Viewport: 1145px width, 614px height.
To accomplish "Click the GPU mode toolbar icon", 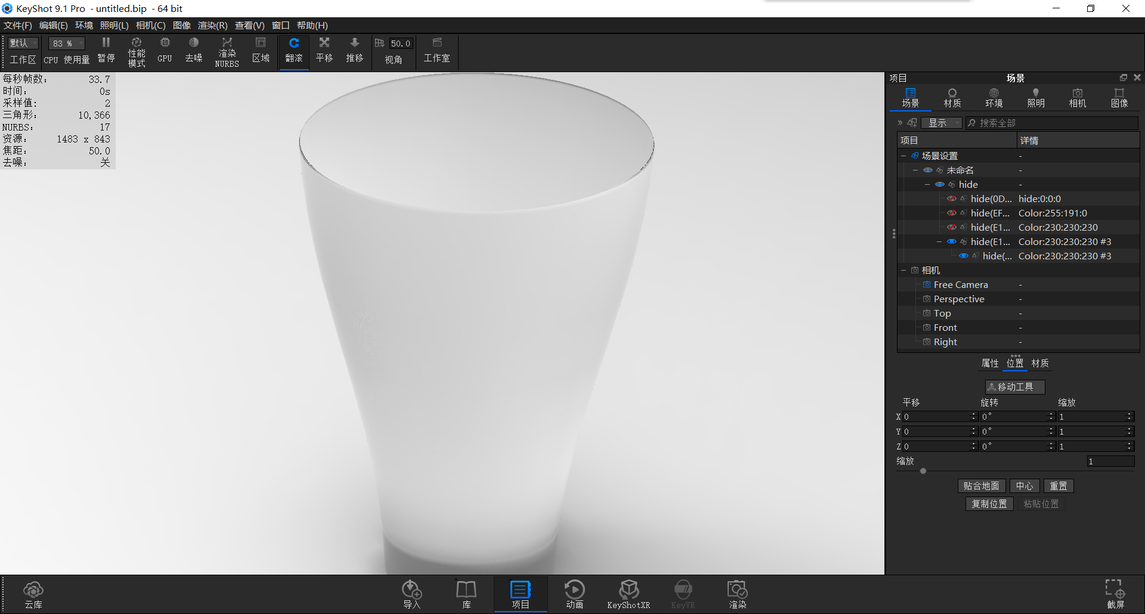I will (x=164, y=51).
